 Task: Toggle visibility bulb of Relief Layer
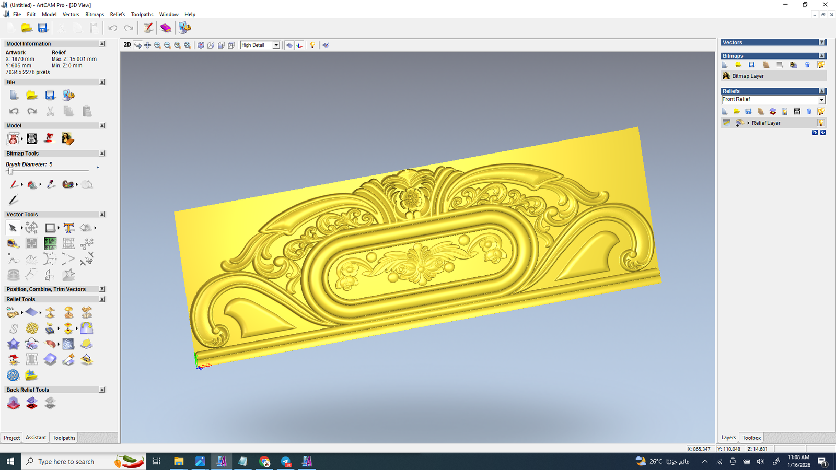pyautogui.click(x=821, y=123)
